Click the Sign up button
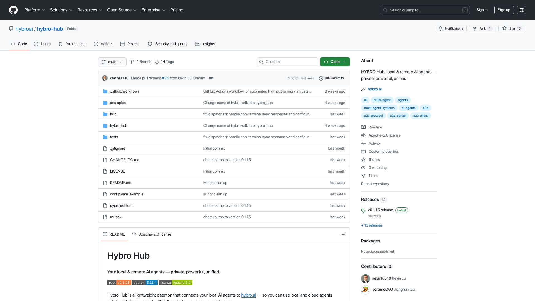 504,10
